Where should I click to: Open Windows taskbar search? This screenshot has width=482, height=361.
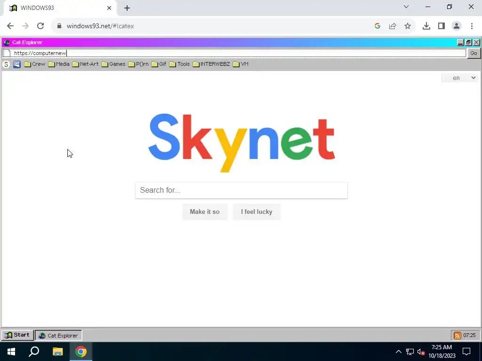(34, 352)
